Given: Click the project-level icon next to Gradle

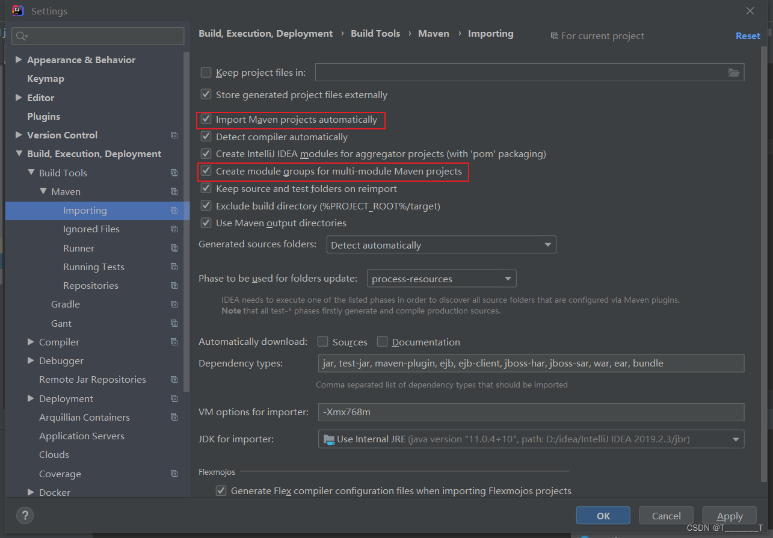Looking at the screenshot, I should click(x=174, y=305).
